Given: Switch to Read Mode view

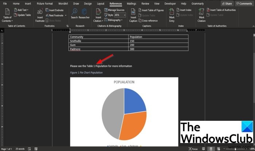Looking at the screenshot, I should coord(203,149).
